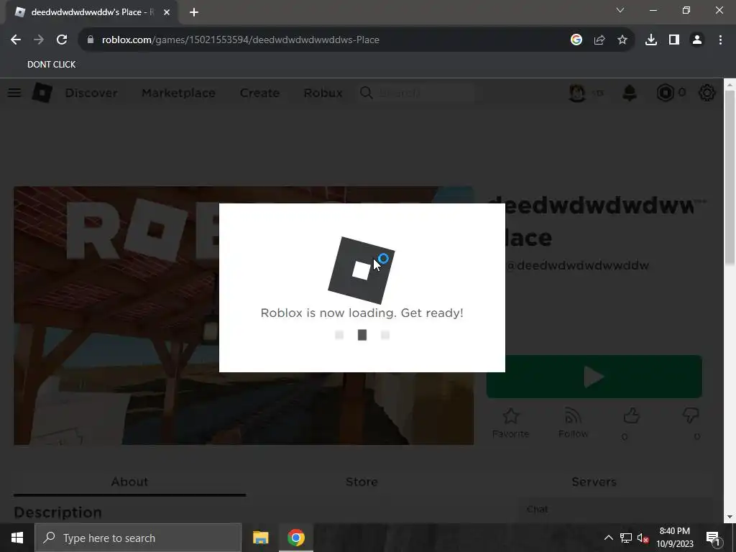The image size is (736, 552).
Task: Close the deedwdwdwdwwddw's Place tab
Action: point(167,12)
